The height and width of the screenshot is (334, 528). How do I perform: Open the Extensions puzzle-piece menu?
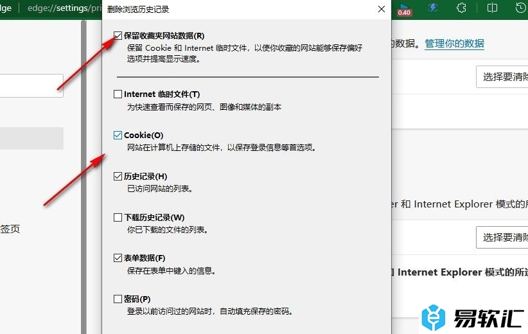point(461,8)
